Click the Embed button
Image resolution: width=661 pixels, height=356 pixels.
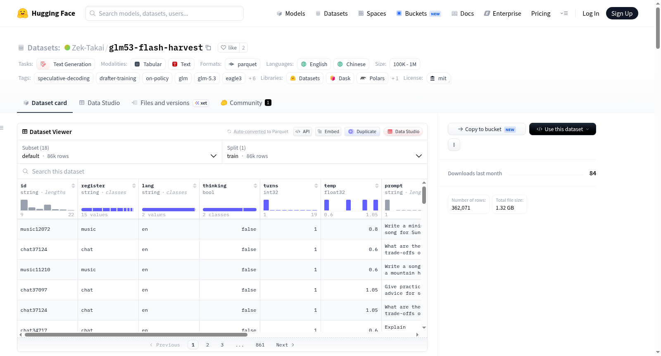(x=328, y=131)
